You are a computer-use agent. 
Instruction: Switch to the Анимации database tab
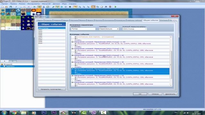coord(120,20)
